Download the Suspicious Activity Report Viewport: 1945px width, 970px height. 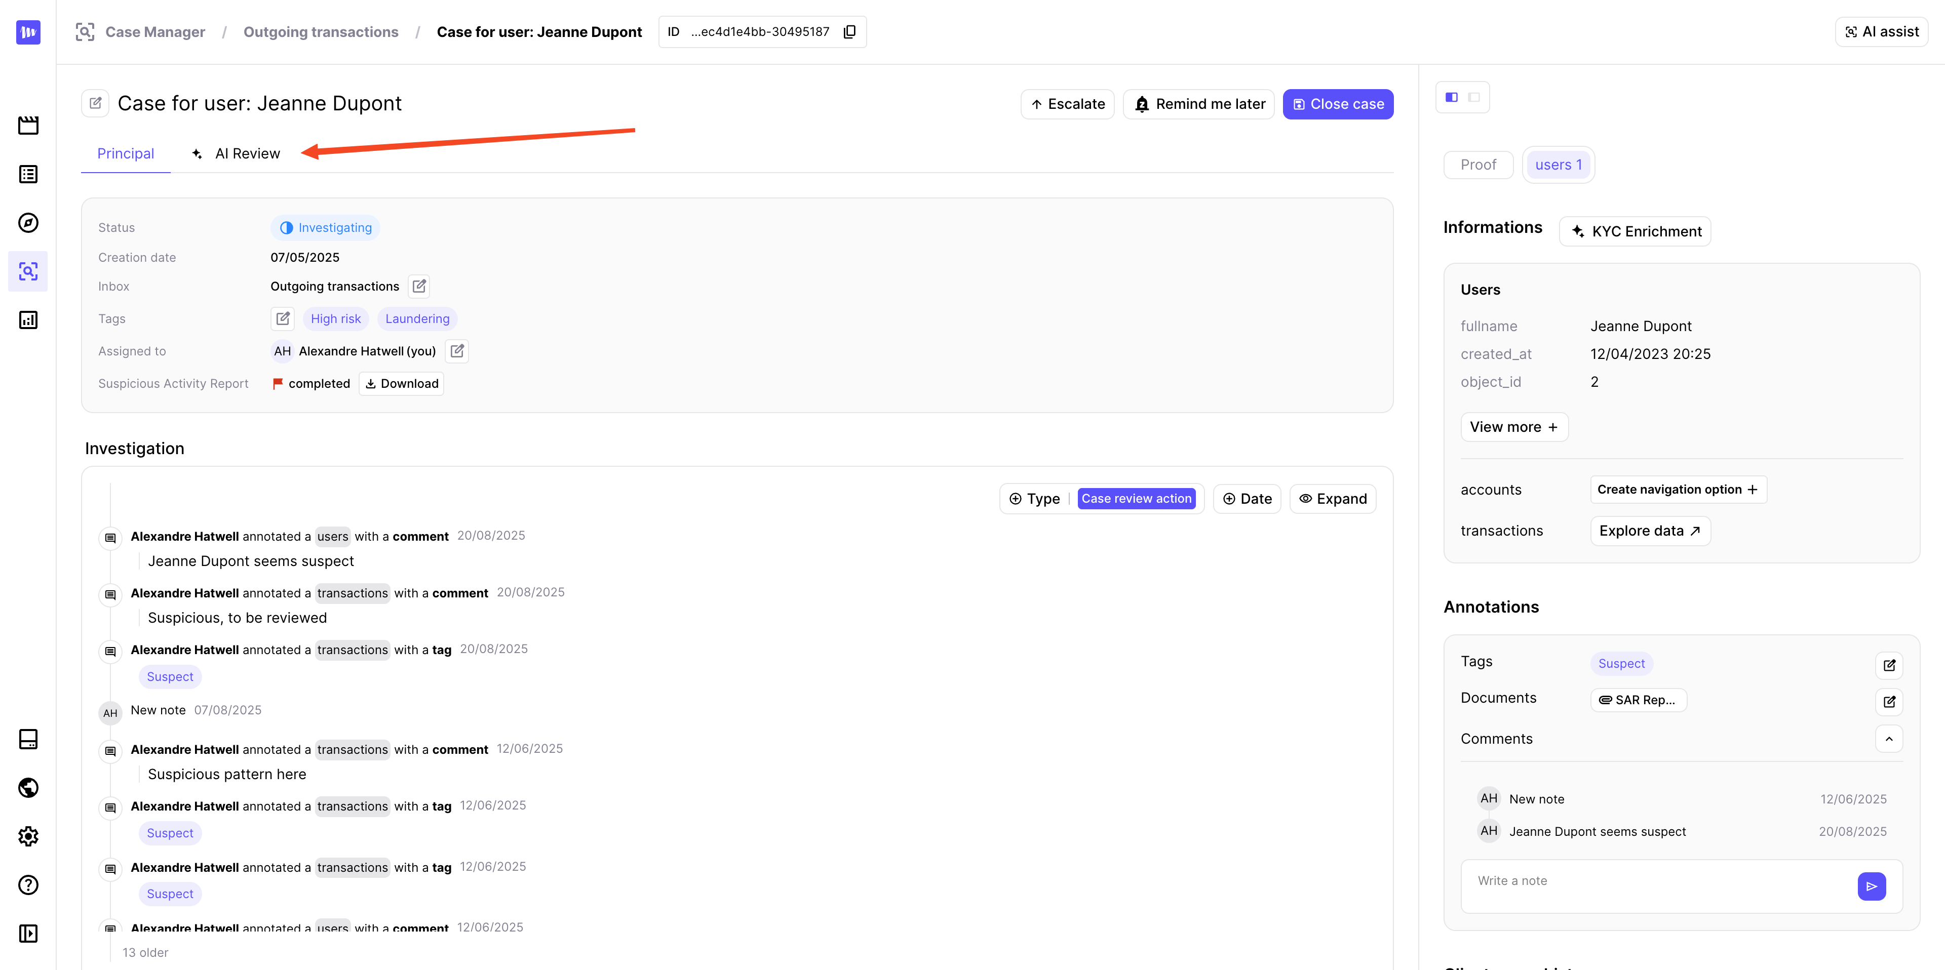[402, 383]
